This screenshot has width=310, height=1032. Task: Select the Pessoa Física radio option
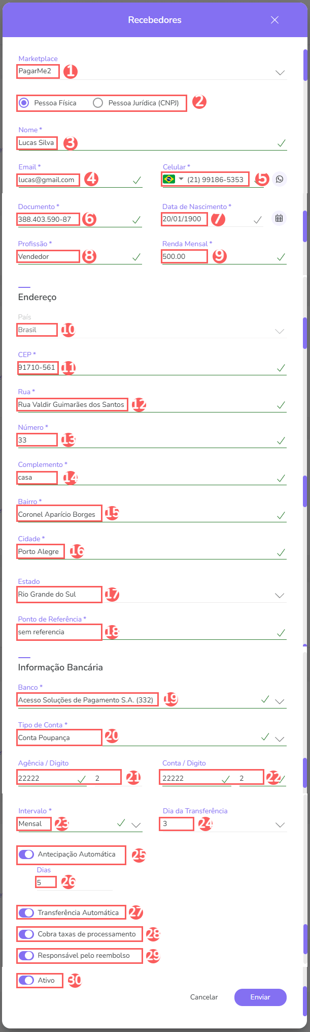24,103
